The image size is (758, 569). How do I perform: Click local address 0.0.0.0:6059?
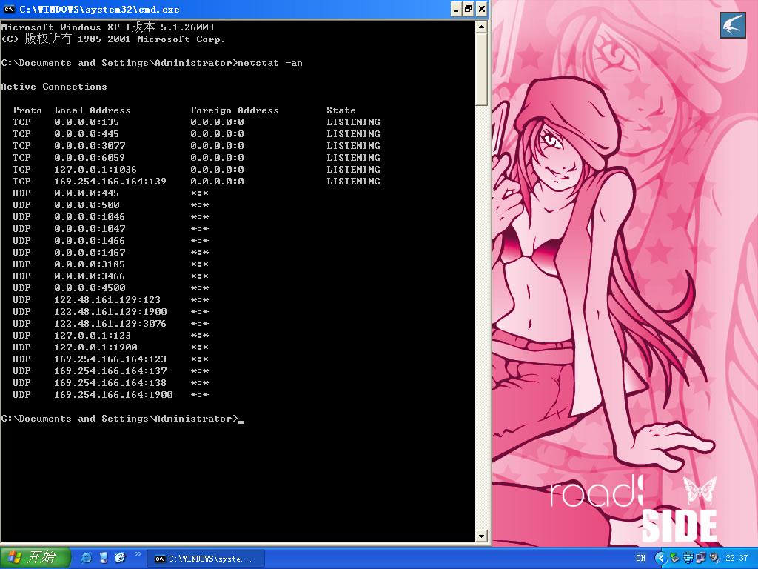(90, 158)
